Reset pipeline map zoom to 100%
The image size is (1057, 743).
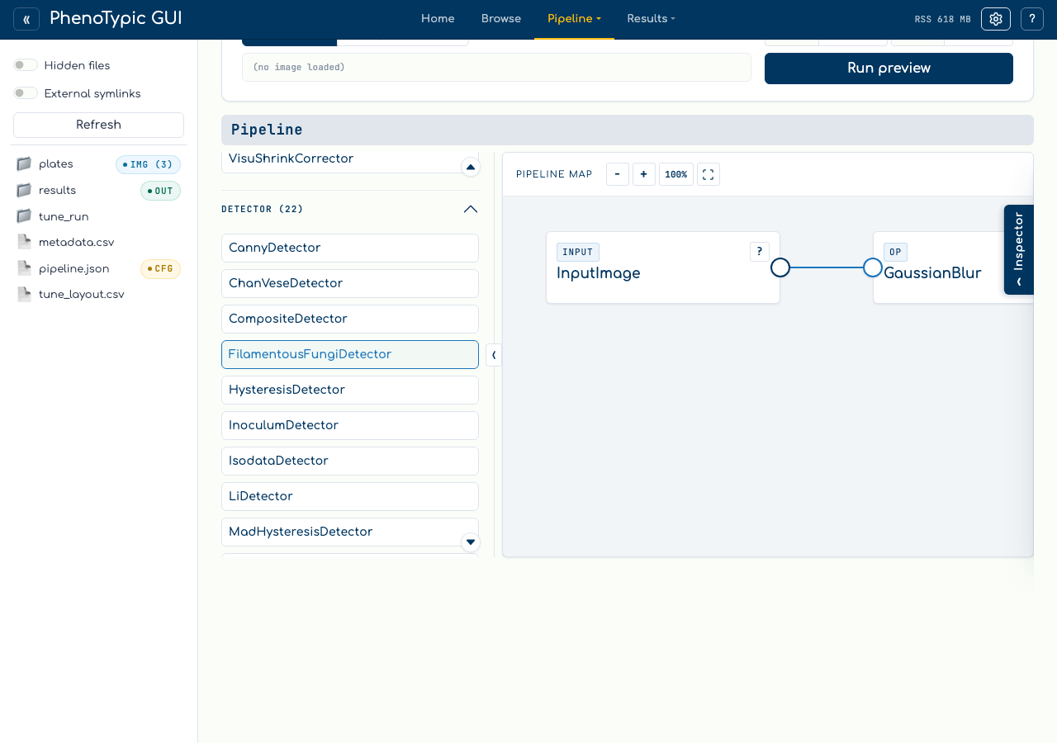click(676, 174)
